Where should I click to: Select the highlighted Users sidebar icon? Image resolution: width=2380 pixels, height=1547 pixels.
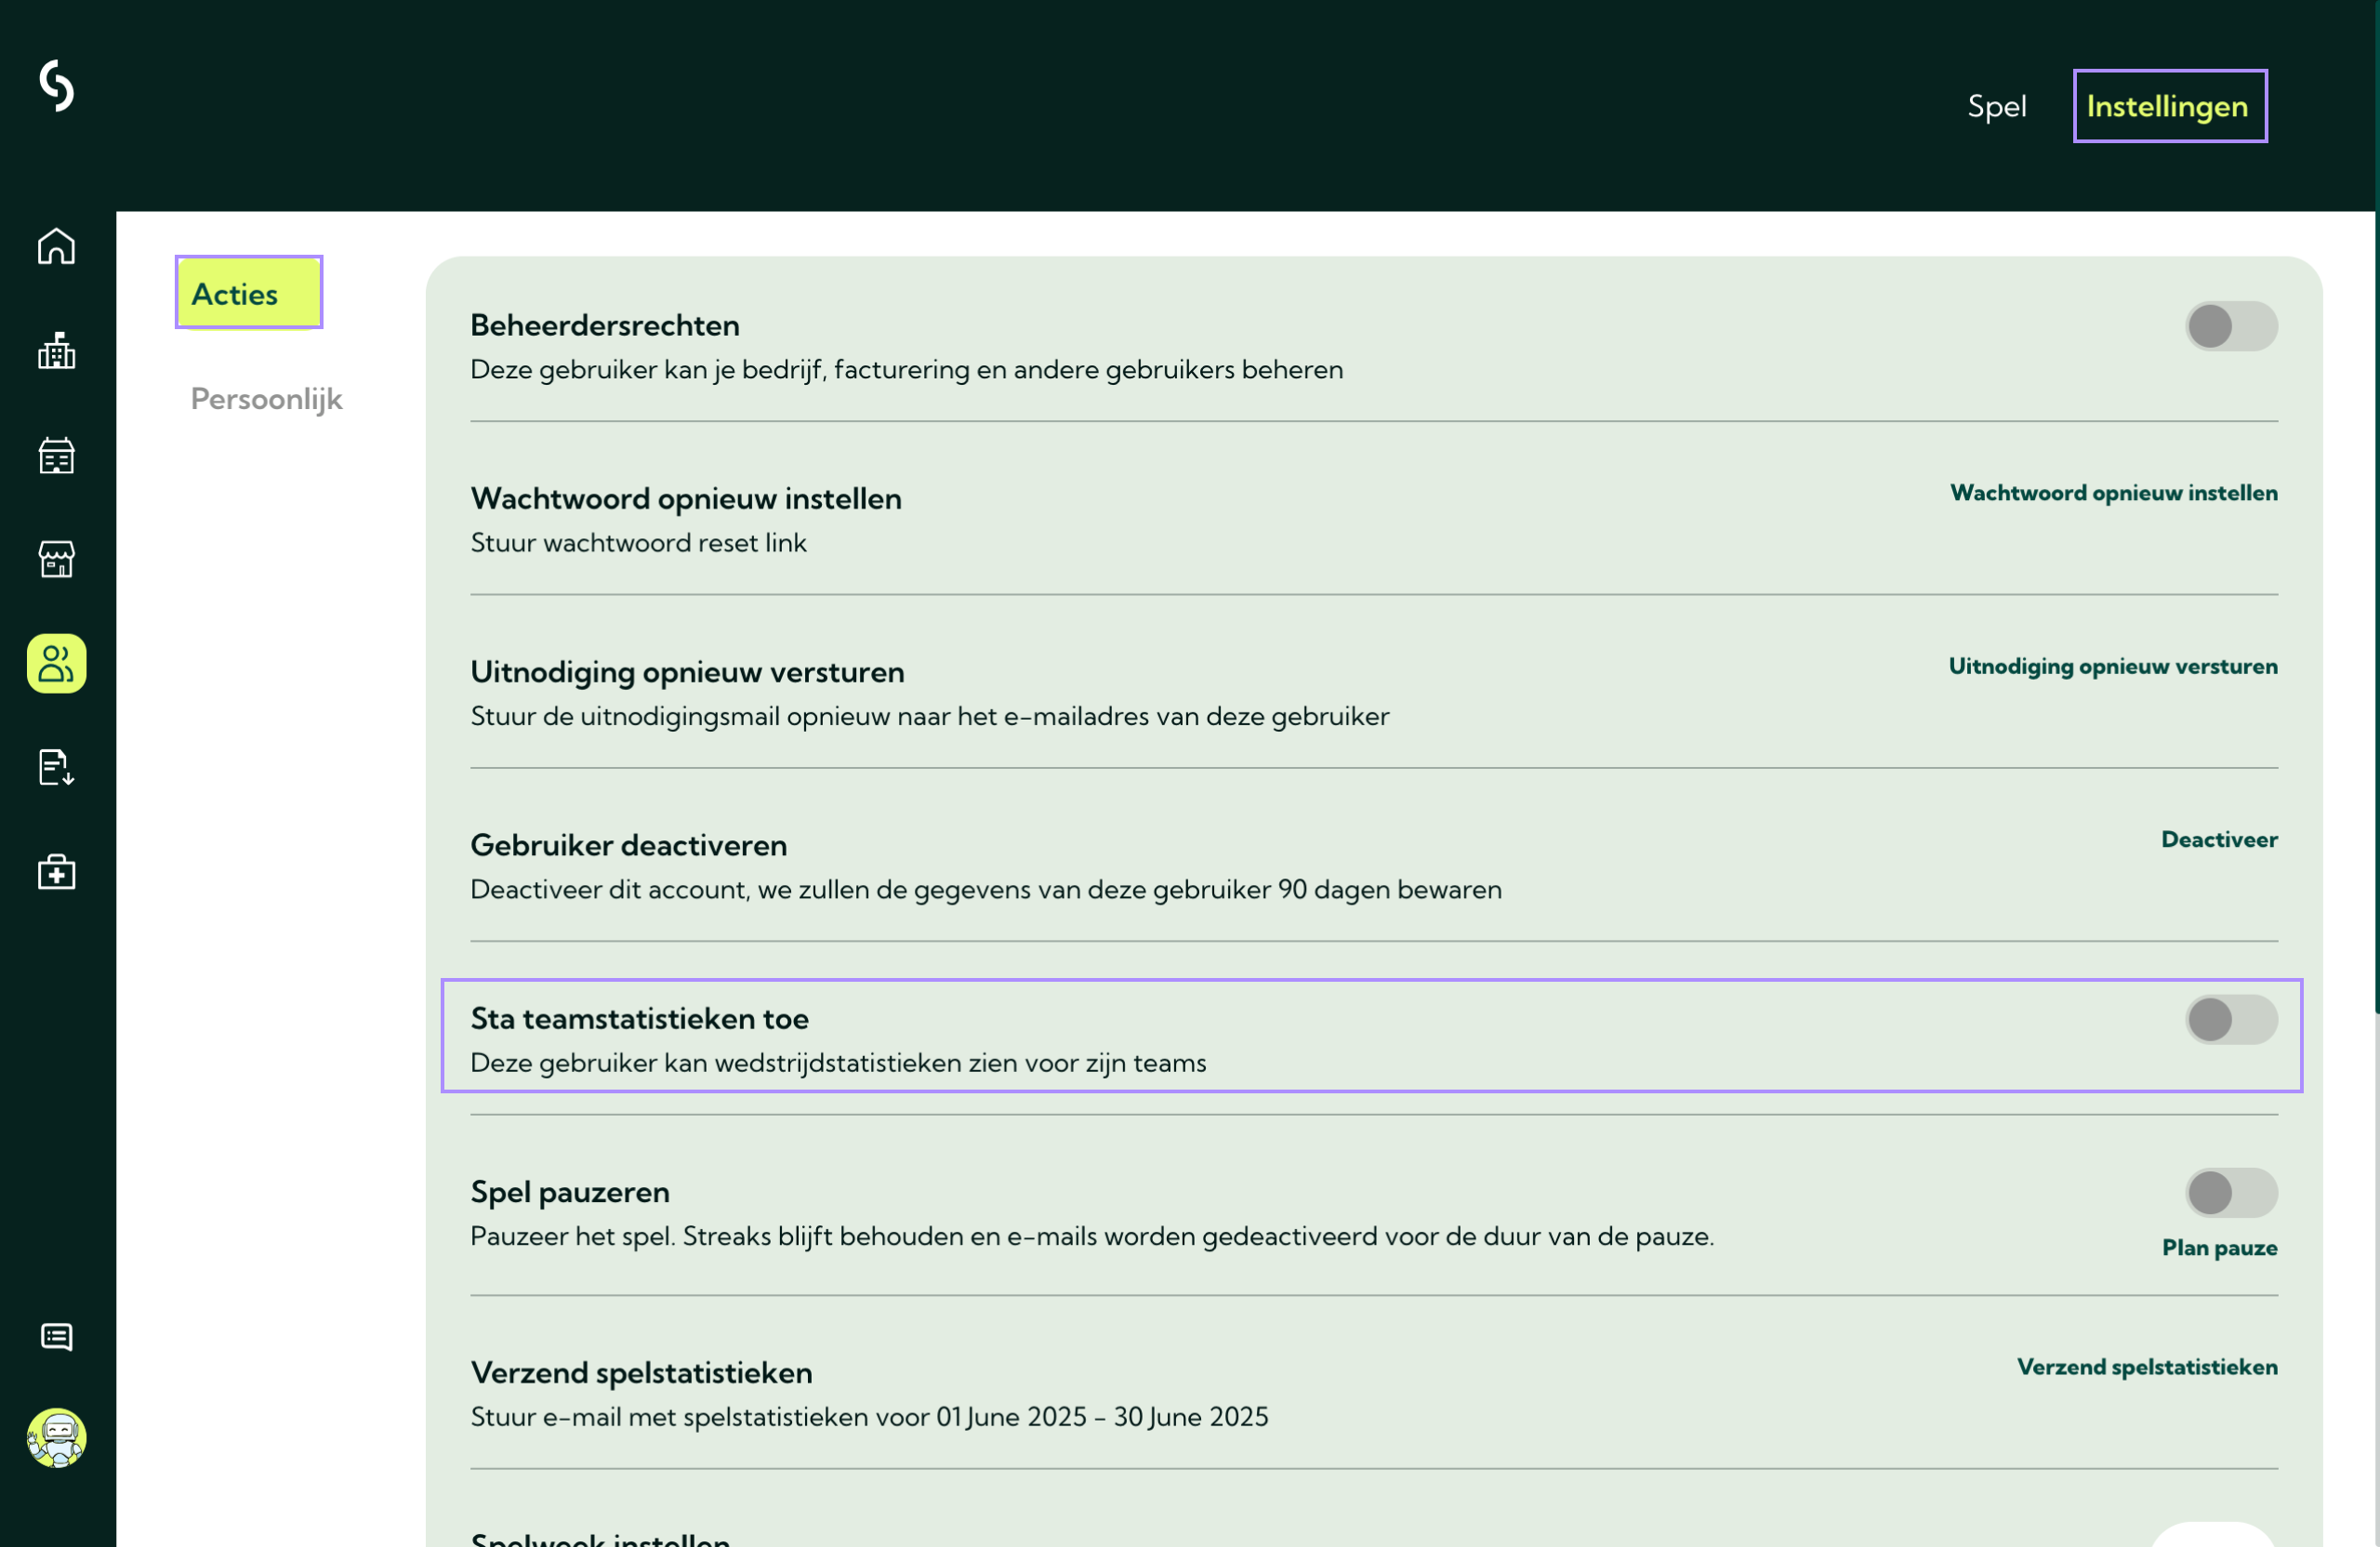point(57,664)
